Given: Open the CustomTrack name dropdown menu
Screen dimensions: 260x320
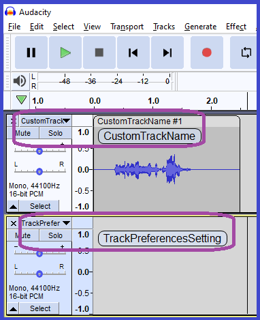Looking at the screenshot, I should coord(46,121).
